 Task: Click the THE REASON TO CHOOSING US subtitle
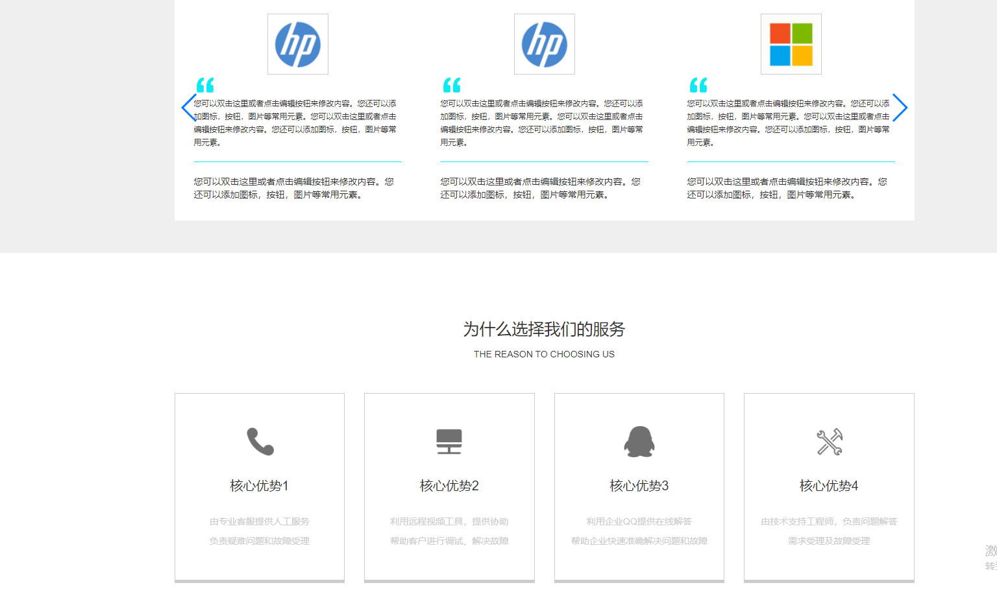(544, 354)
